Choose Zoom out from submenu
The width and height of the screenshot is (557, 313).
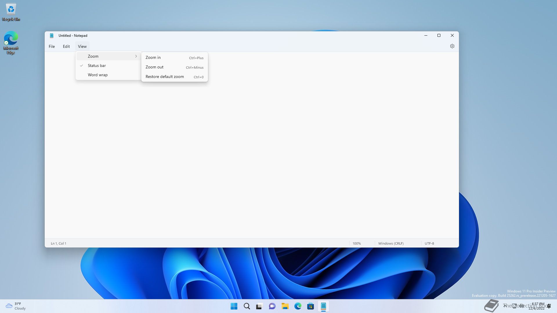click(175, 67)
